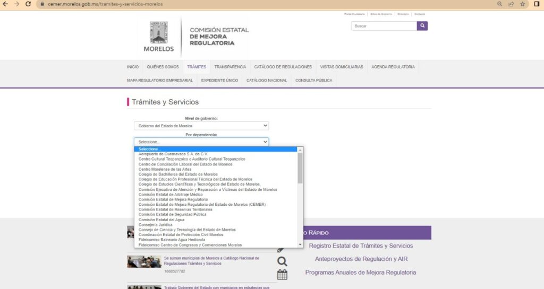Expand the Nivel de gobierno dropdown

201,126
